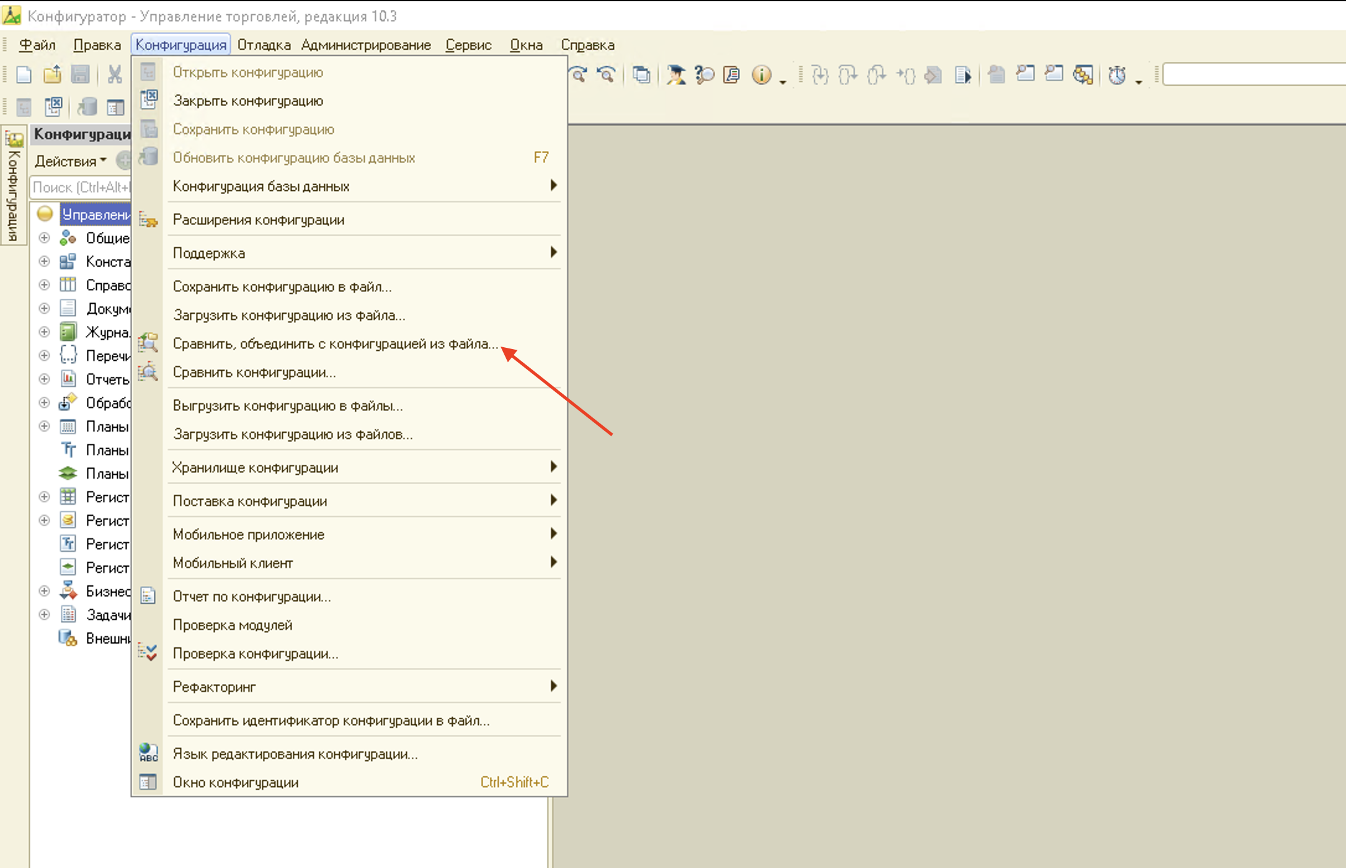
Task: Select Закрыть конфигурацию menu entry
Action: 349,100
